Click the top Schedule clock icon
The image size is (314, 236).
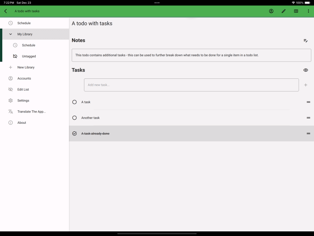[11, 23]
